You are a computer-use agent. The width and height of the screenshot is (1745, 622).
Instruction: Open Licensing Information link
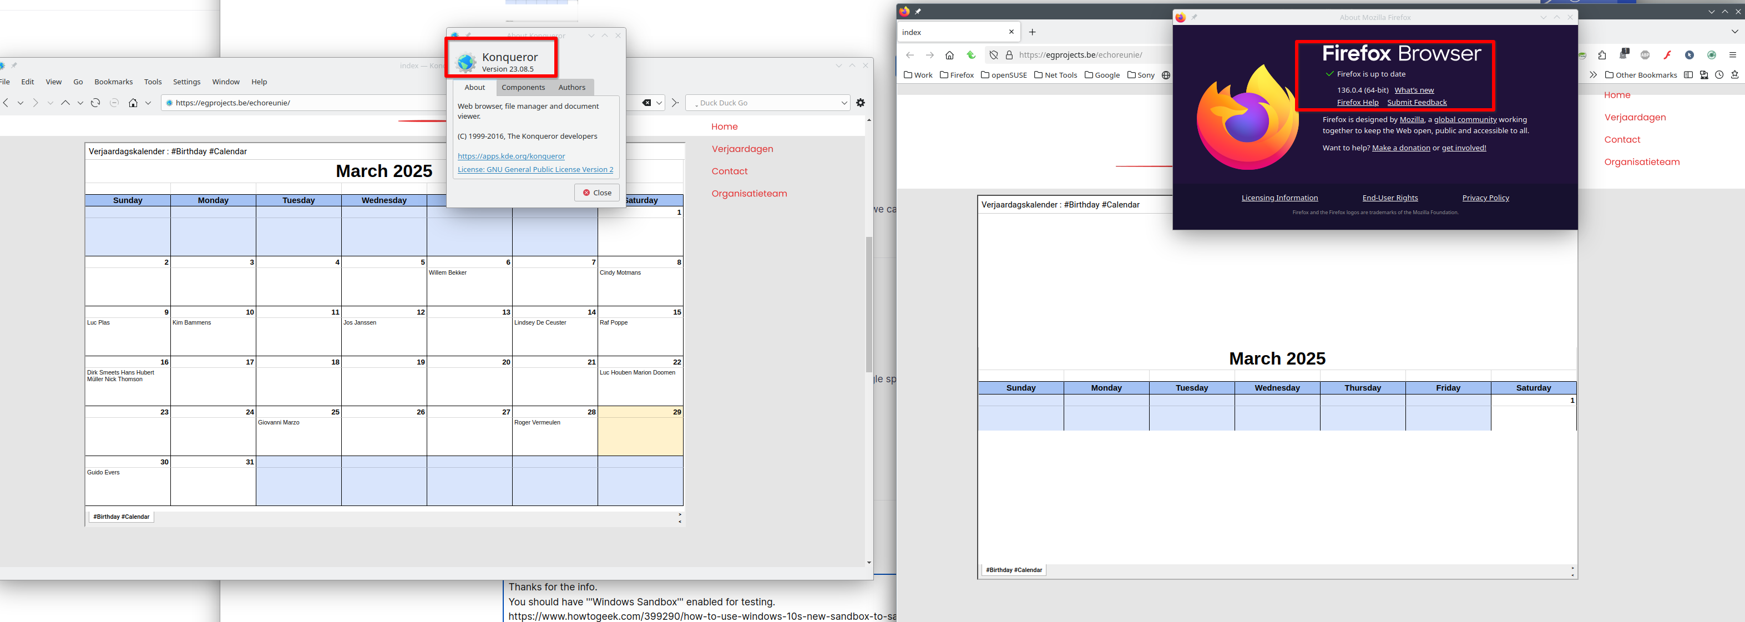[x=1279, y=198]
